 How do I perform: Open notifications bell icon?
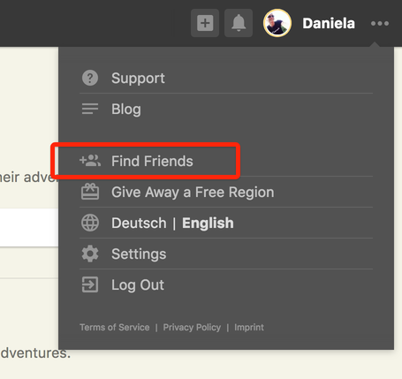coord(239,23)
